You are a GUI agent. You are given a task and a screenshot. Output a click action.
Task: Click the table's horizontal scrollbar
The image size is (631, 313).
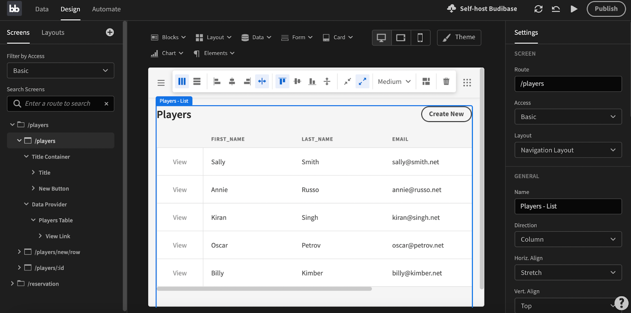[x=264, y=289]
